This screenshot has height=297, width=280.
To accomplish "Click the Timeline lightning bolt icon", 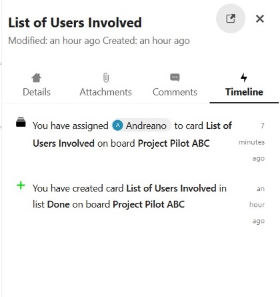I will coord(244,77).
